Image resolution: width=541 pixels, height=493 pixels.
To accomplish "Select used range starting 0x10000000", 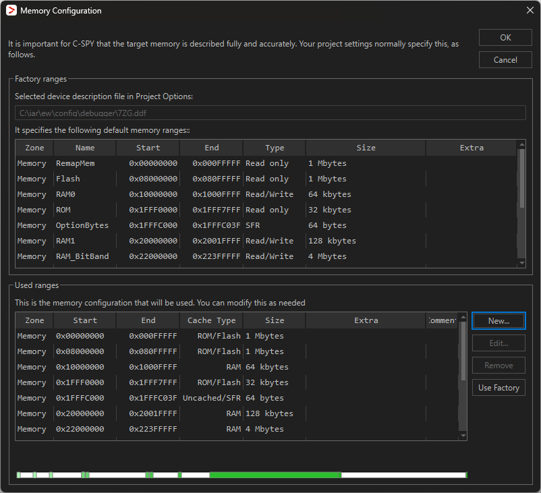I will [237, 367].
